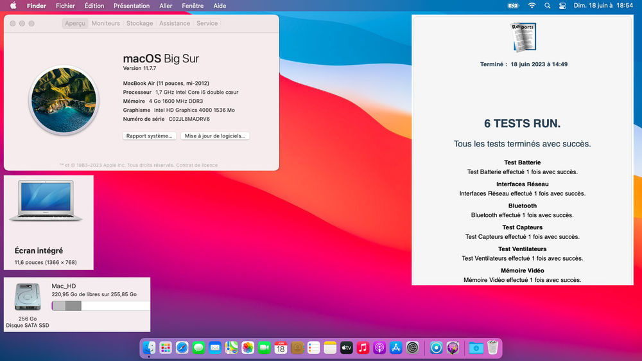Screen dimensions: 642x361
Task: Click the Wi-Fi status icon
Action: click(x=532, y=6)
